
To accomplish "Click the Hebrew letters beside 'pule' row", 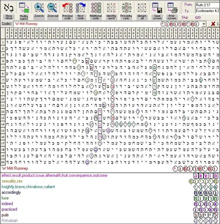I will click(206, 215).
